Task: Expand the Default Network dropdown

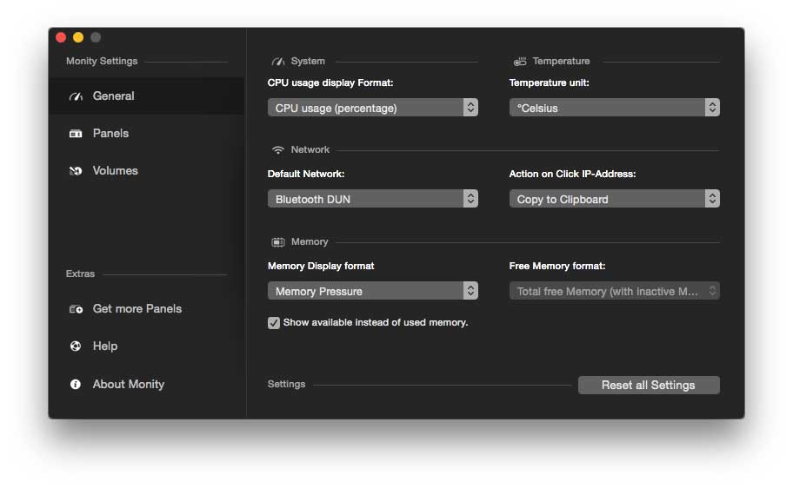Action: [372, 199]
